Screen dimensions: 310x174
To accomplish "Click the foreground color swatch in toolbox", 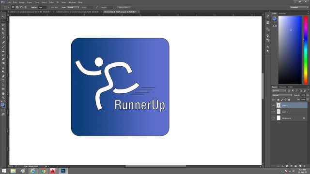I will click(x=2, y=104).
